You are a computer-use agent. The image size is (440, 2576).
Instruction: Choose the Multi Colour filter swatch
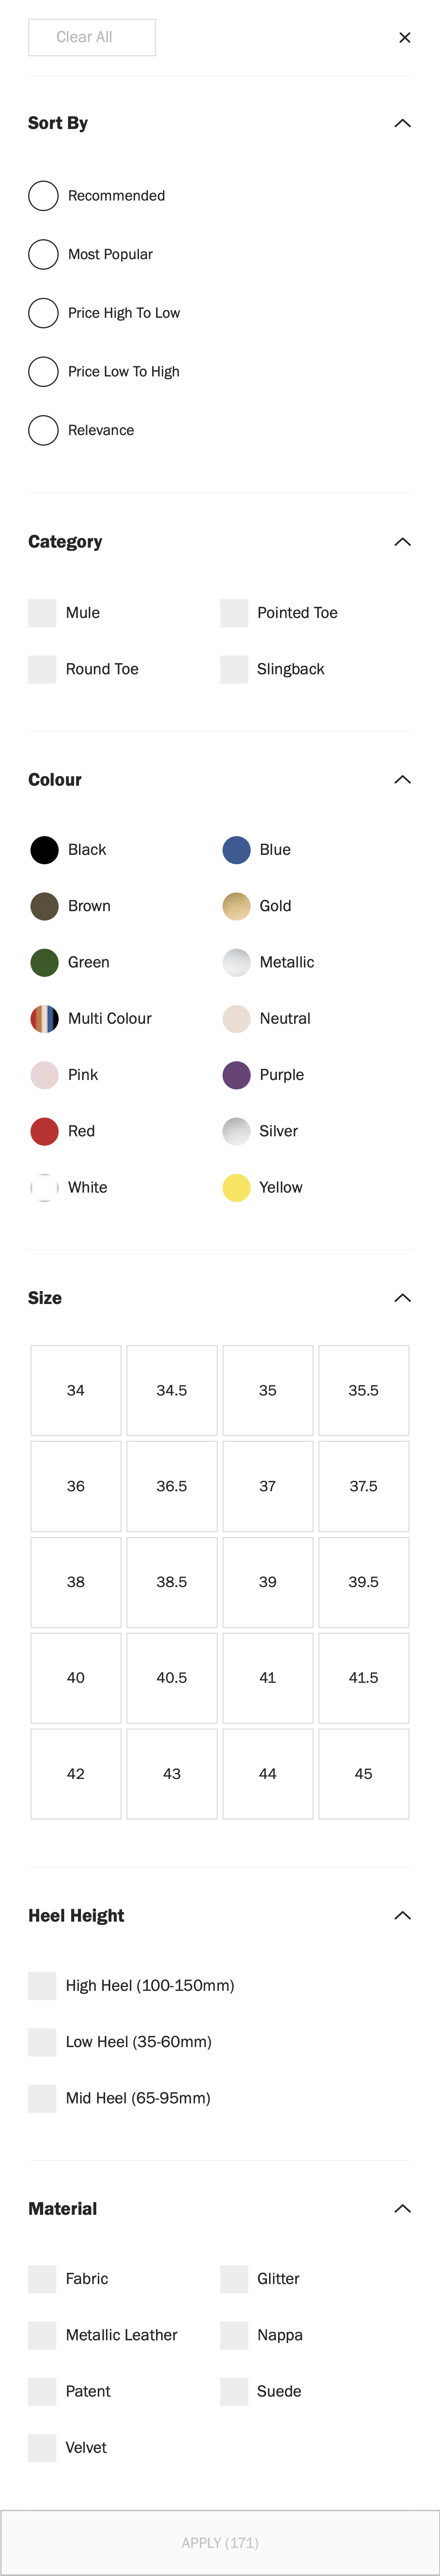pos(43,1018)
